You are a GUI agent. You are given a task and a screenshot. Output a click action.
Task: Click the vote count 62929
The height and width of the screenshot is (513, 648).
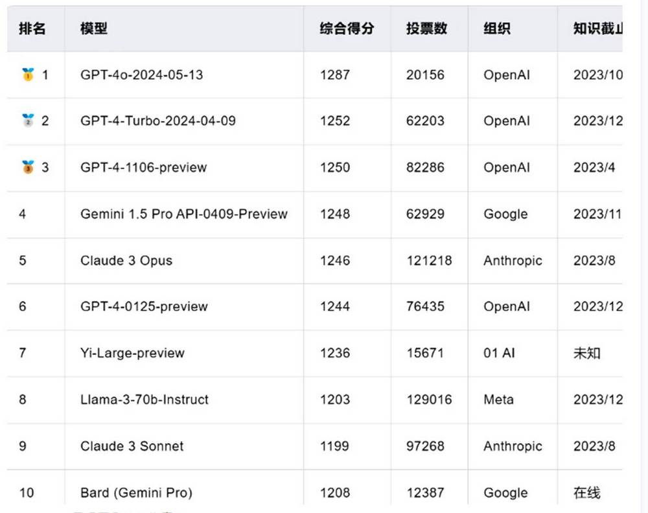[x=425, y=214]
